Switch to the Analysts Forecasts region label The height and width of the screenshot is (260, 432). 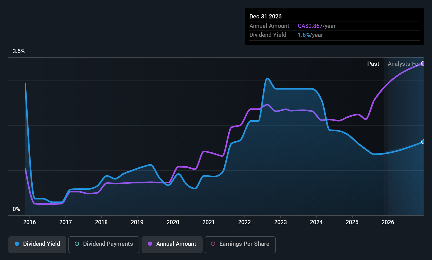405,64
